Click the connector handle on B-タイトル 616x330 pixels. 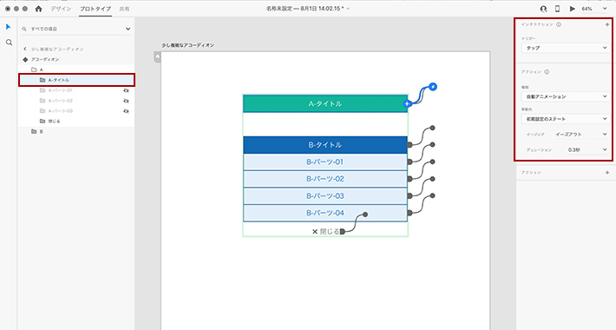tap(410, 145)
